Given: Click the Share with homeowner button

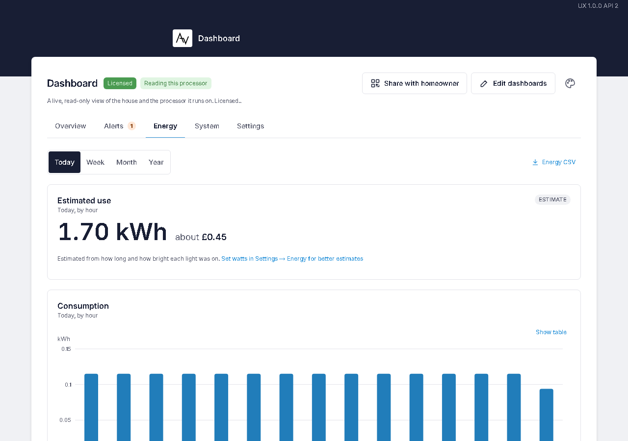Looking at the screenshot, I should (415, 83).
